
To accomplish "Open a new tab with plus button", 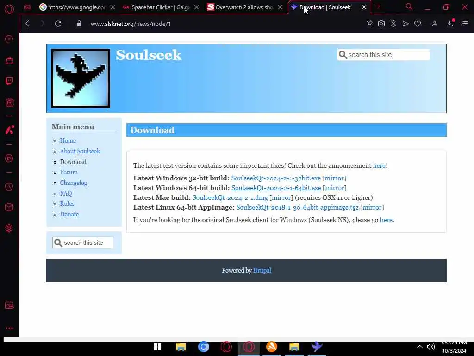I will click(x=378, y=6).
